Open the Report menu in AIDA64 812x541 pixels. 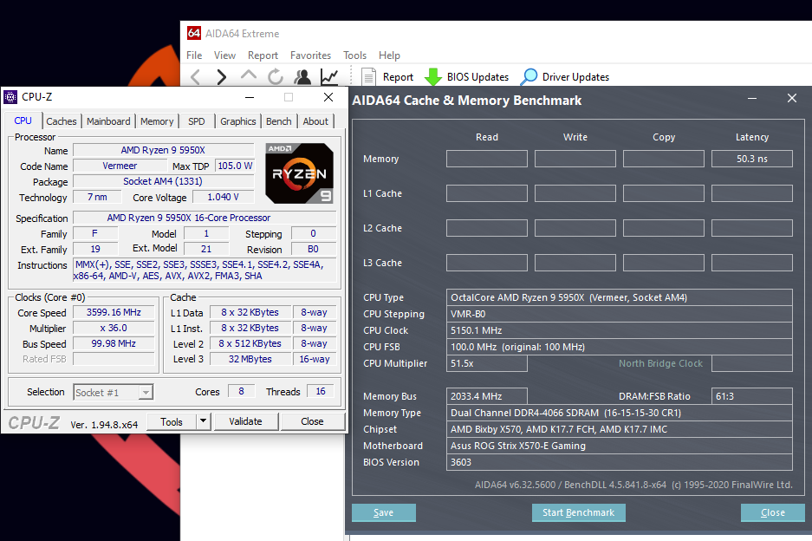pos(263,55)
